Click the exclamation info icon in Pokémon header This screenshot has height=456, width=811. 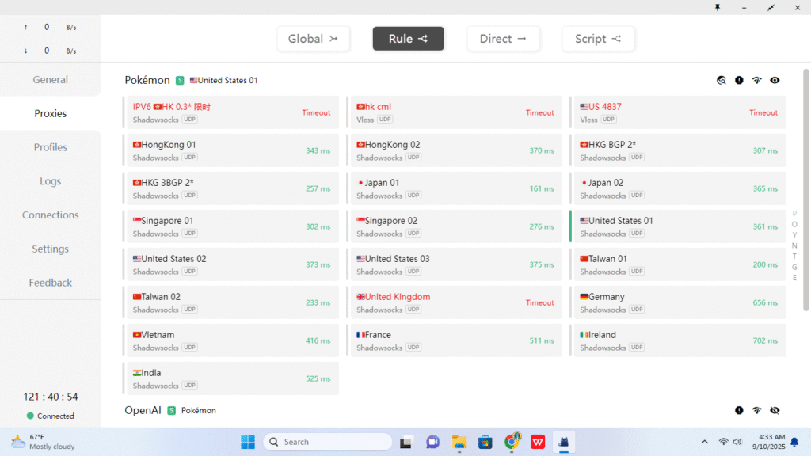739,80
